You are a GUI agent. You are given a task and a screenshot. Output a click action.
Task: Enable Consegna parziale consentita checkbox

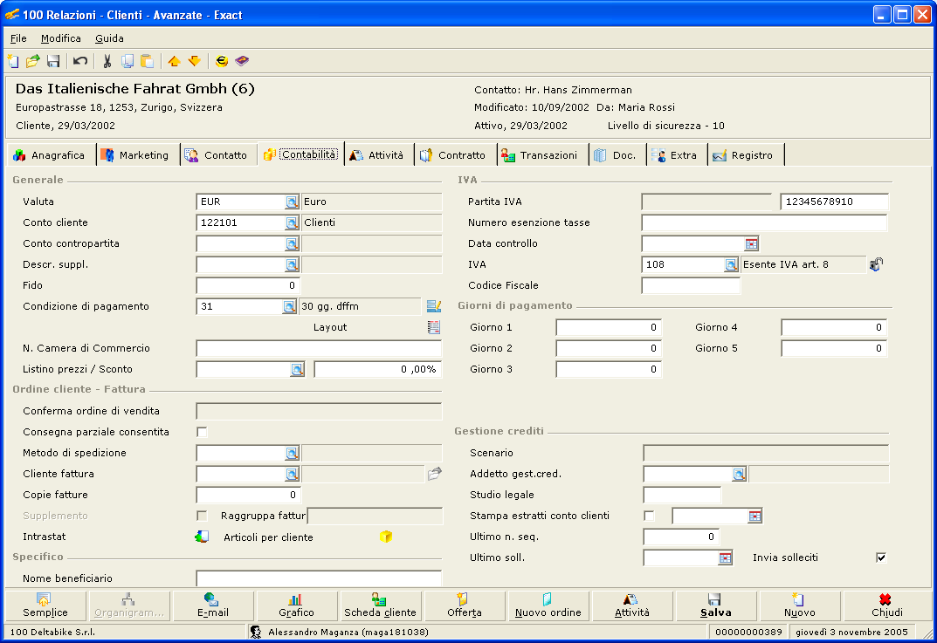tap(202, 432)
